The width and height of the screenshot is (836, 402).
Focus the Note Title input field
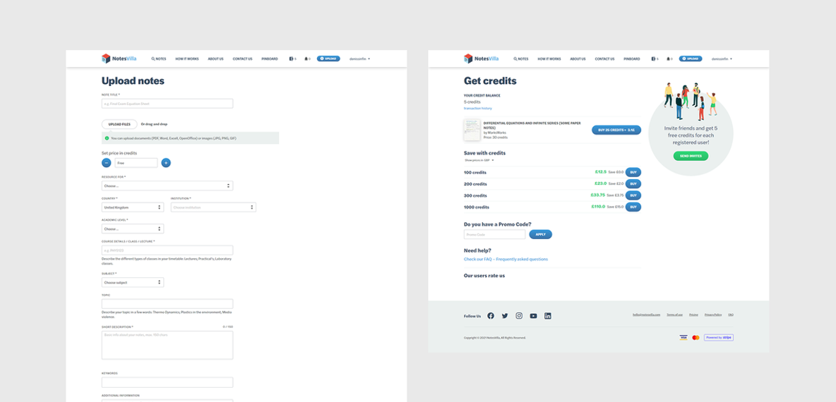167,104
